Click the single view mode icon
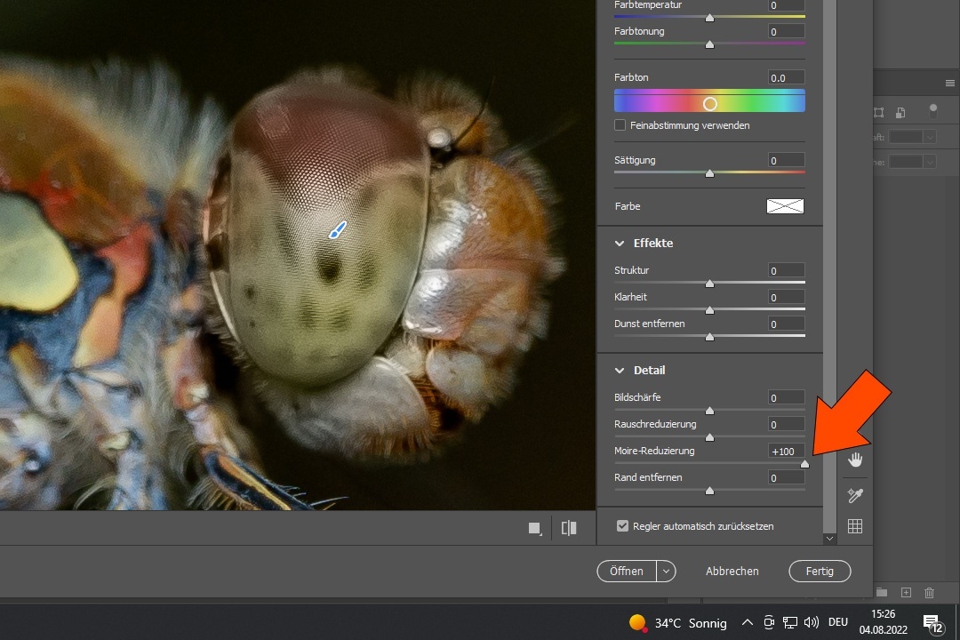Screen dimensions: 960x640 (535, 528)
